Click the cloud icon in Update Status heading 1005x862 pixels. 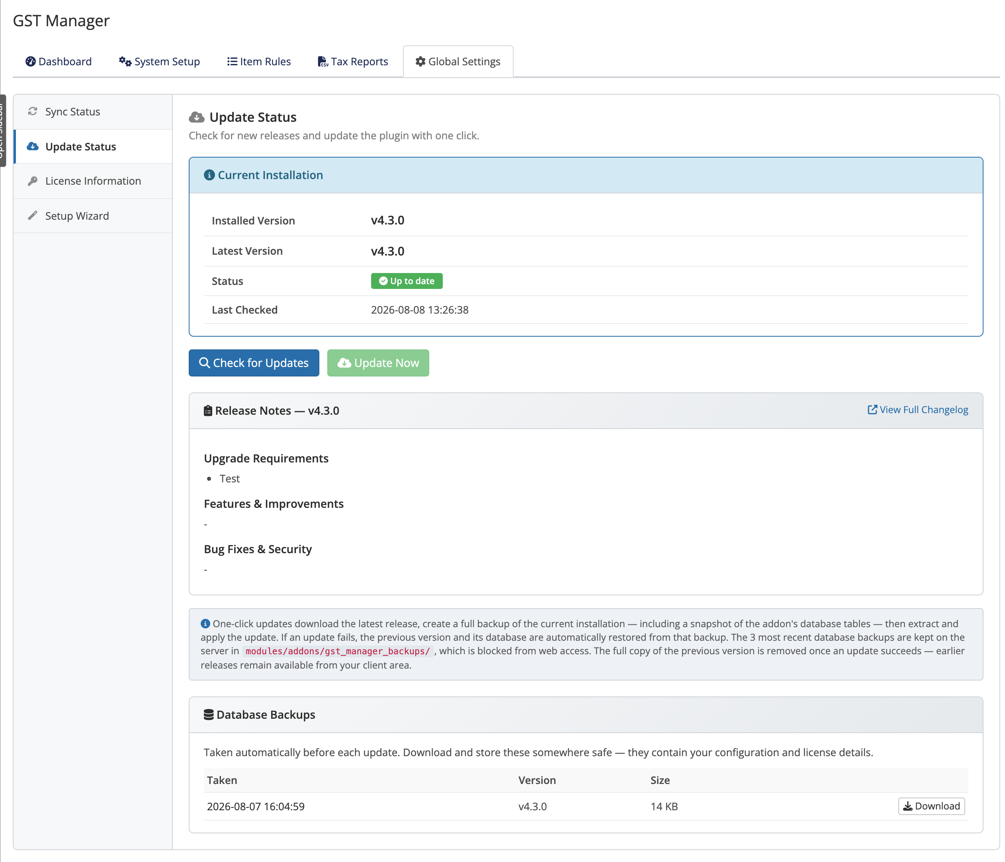(196, 117)
